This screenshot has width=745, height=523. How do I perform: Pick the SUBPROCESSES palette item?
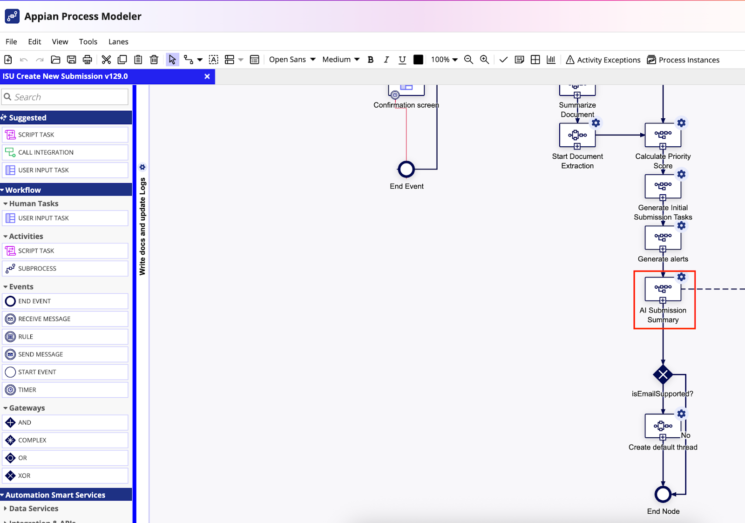[65, 268]
